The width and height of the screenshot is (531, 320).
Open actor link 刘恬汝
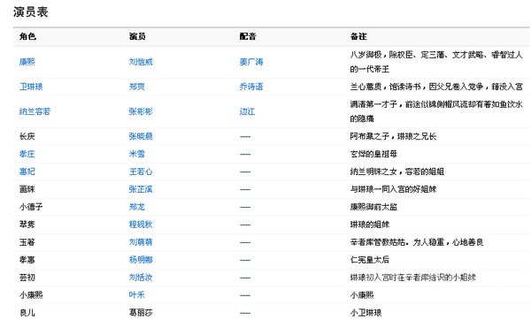(141, 278)
